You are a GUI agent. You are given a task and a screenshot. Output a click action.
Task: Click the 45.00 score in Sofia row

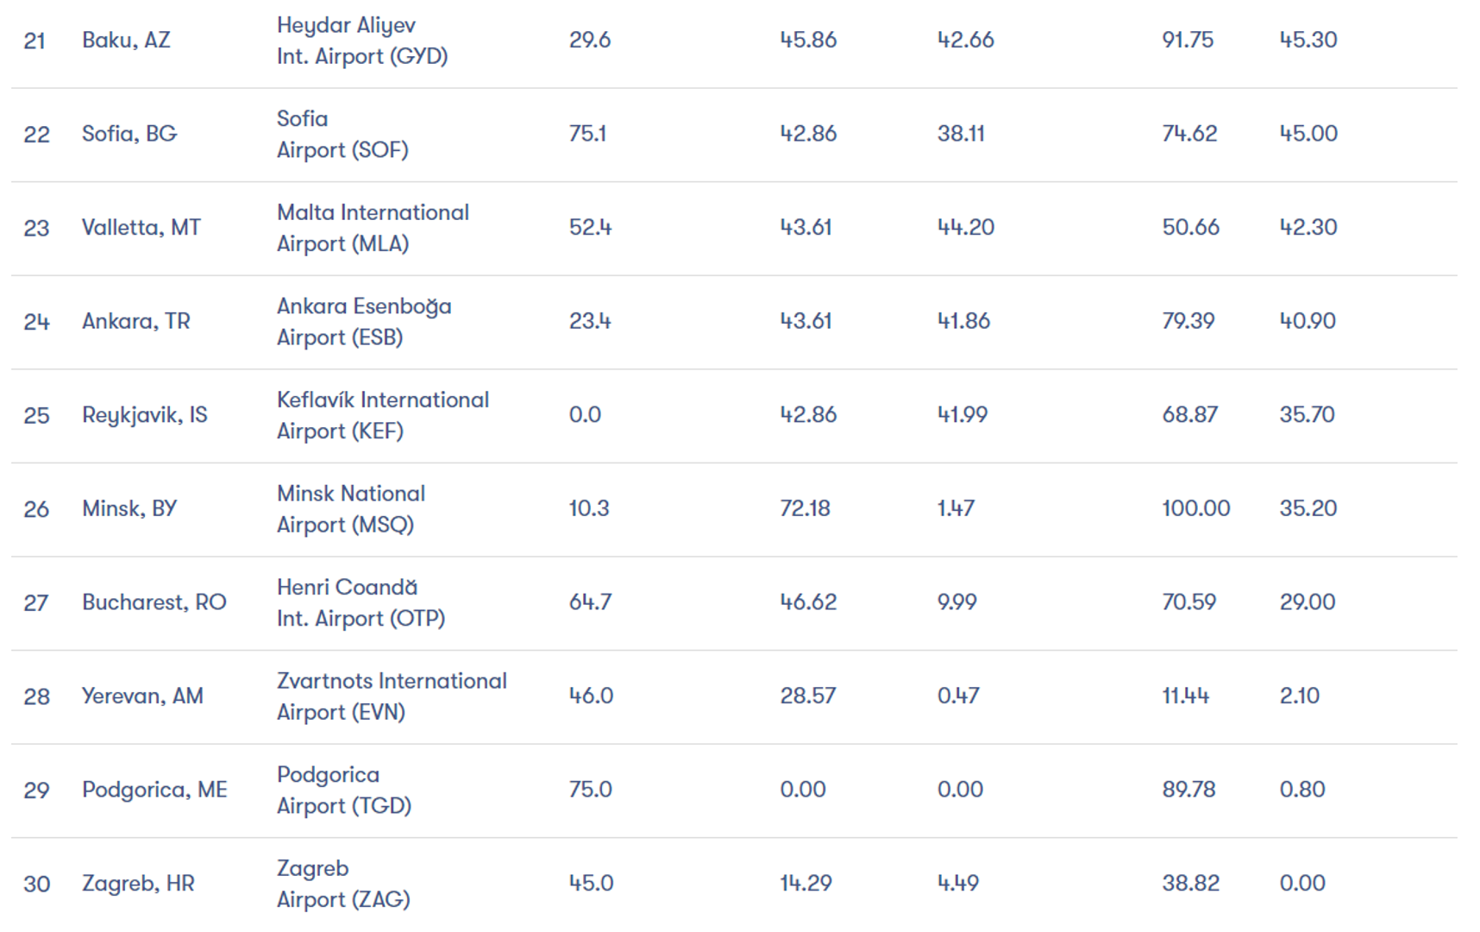pyautogui.click(x=1308, y=134)
